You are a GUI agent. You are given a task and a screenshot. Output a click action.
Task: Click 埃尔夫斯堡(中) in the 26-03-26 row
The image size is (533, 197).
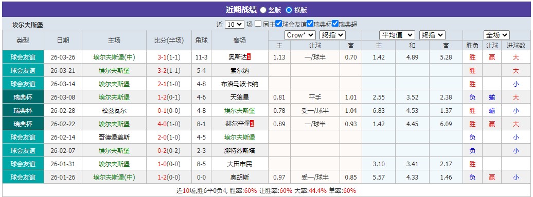tap(114, 57)
